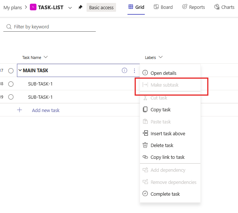Click the search magnifier icon
This screenshot has height=213, width=238.
pyautogui.click(x=9, y=27)
